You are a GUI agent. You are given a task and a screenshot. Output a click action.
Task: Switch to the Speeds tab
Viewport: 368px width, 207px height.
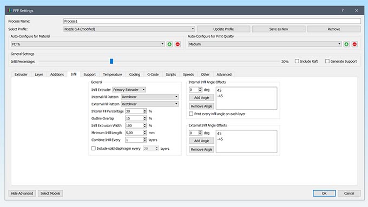(188, 74)
